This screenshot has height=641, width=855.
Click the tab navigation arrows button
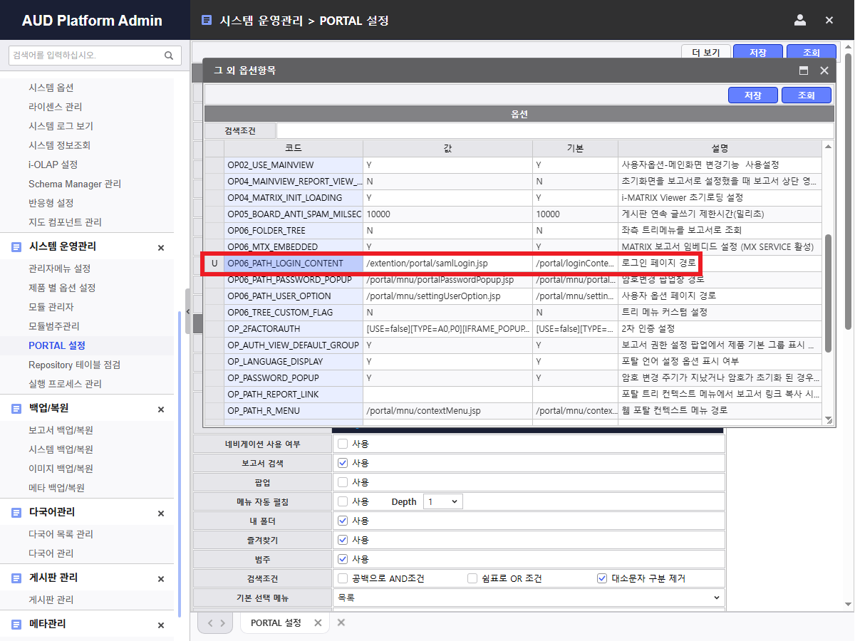pyautogui.click(x=215, y=623)
